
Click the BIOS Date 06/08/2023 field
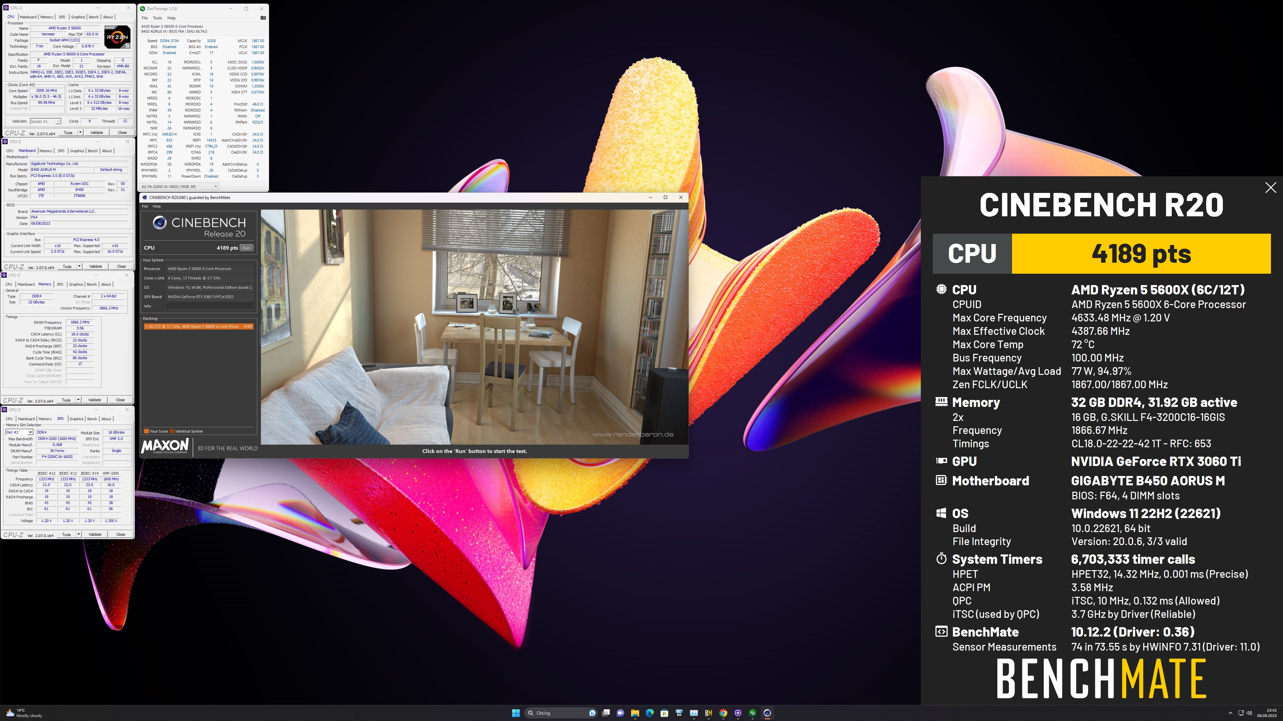pyautogui.click(x=80, y=223)
